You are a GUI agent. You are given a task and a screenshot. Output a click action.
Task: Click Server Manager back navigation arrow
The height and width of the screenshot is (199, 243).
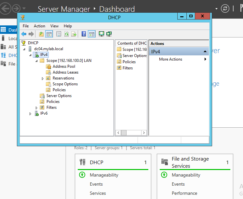click(6, 8)
